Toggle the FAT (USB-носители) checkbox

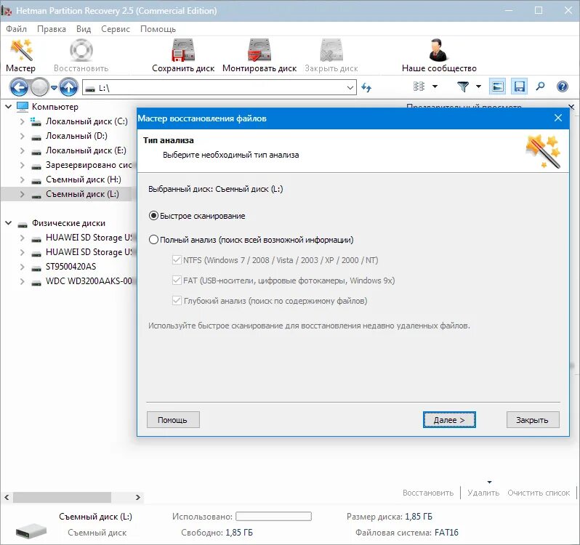[177, 280]
